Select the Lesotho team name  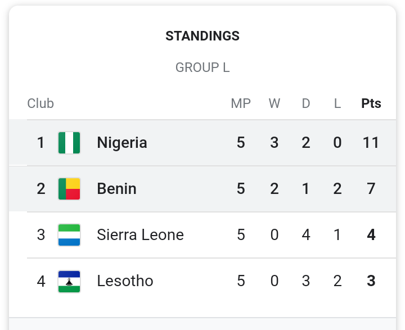(x=125, y=281)
